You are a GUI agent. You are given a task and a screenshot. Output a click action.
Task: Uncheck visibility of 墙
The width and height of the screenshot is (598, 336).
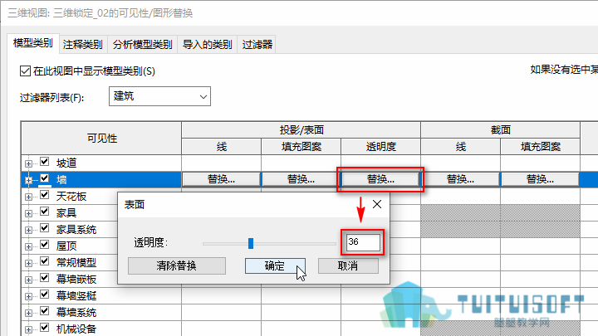(x=45, y=178)
